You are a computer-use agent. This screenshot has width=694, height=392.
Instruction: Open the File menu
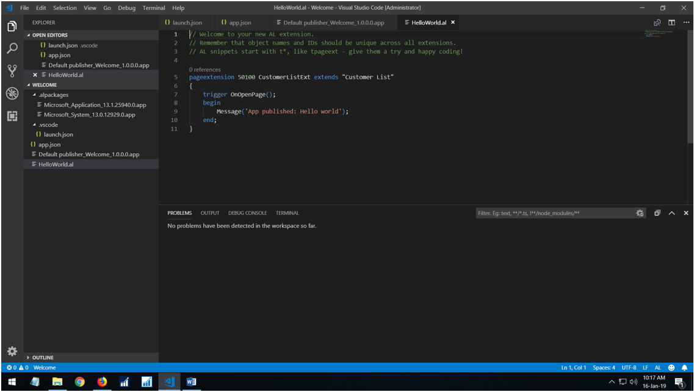pos(24,7)
